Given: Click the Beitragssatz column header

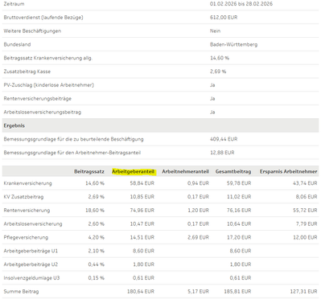Looking at the screenshot, I should click(89, 172).
